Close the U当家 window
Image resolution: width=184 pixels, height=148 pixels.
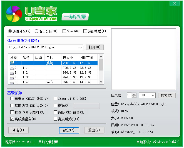click(175, 3)
